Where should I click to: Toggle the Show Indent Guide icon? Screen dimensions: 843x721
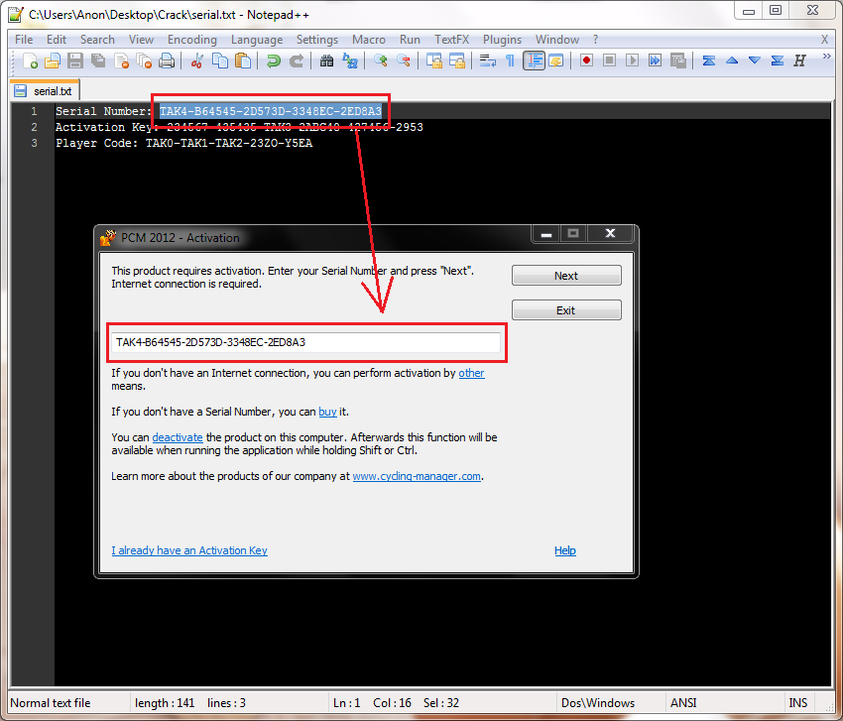534,60
